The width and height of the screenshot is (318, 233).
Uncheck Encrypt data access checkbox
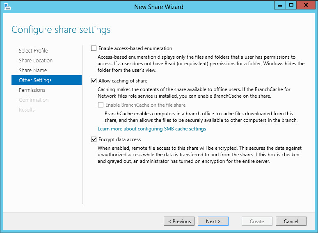94,139
